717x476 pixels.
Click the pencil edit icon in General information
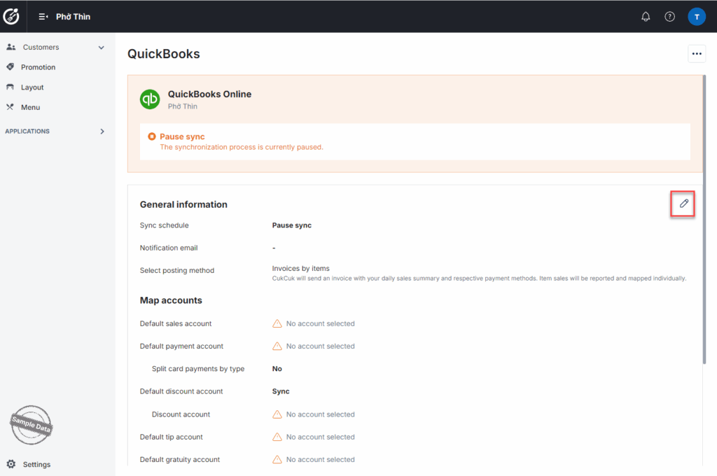(683, 204)
